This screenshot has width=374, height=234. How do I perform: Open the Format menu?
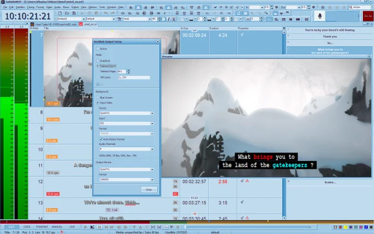pyautogui.click(x=40, y=7)
